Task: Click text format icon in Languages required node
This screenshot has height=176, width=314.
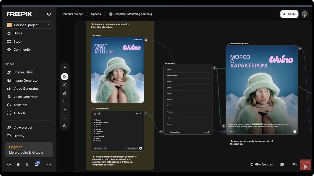Action: click(95, 114)
